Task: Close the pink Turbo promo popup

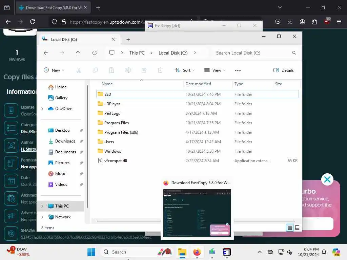Action: pos(327,179)
